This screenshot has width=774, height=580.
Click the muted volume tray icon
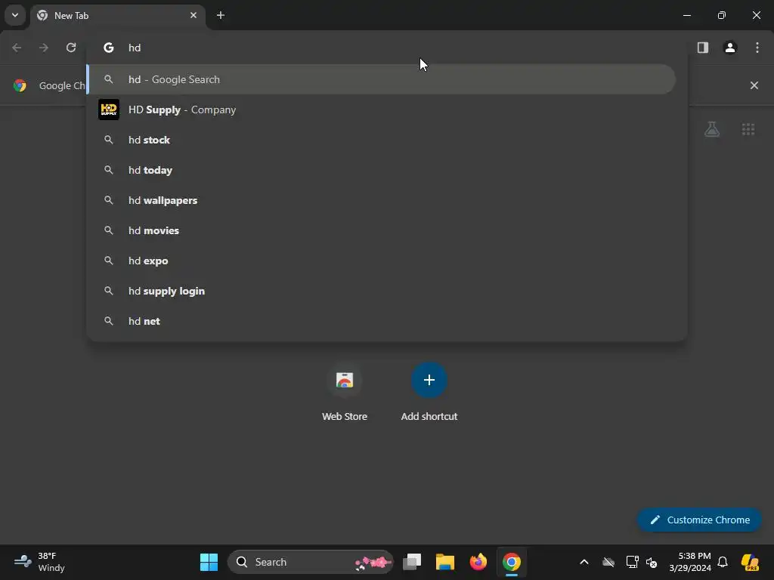652,562
